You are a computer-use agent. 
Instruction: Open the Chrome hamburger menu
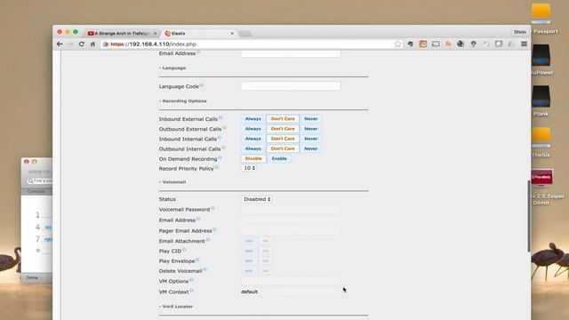[x=524, y=44]
